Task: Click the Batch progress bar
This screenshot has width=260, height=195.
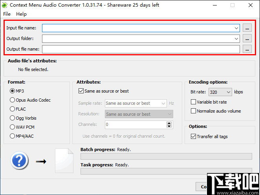Action: pyautogui.click(x=166, y=157)
